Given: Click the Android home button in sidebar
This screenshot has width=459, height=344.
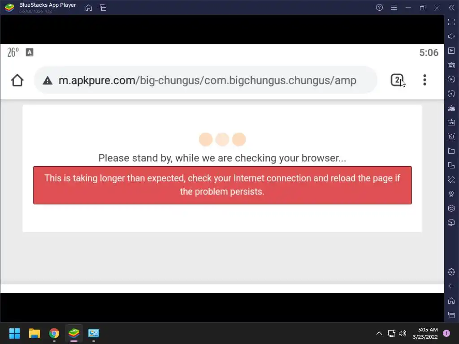Looking at the screenshot, I should [x=451, y=301].
